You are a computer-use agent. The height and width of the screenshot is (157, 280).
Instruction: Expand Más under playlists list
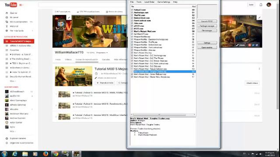(x=13, y=81)
